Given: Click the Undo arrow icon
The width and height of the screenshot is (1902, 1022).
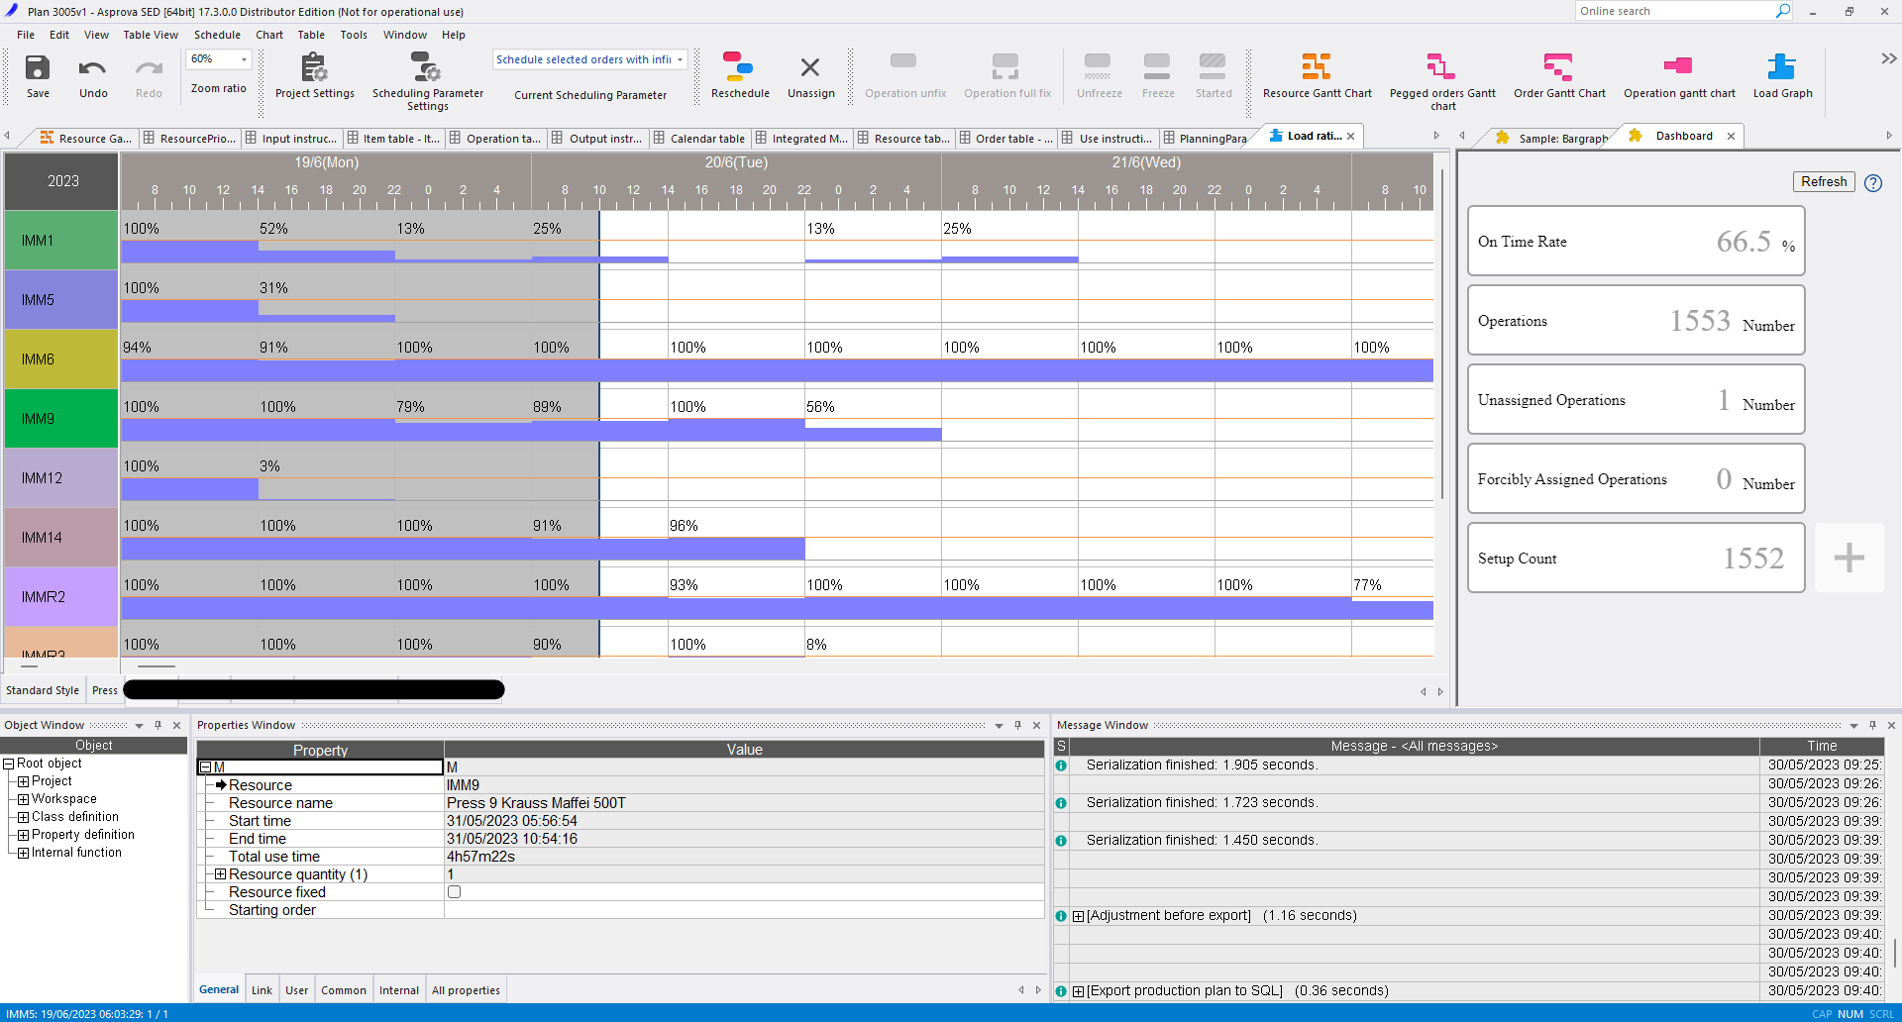Looking at the screenshot, I should click(93, 69).
